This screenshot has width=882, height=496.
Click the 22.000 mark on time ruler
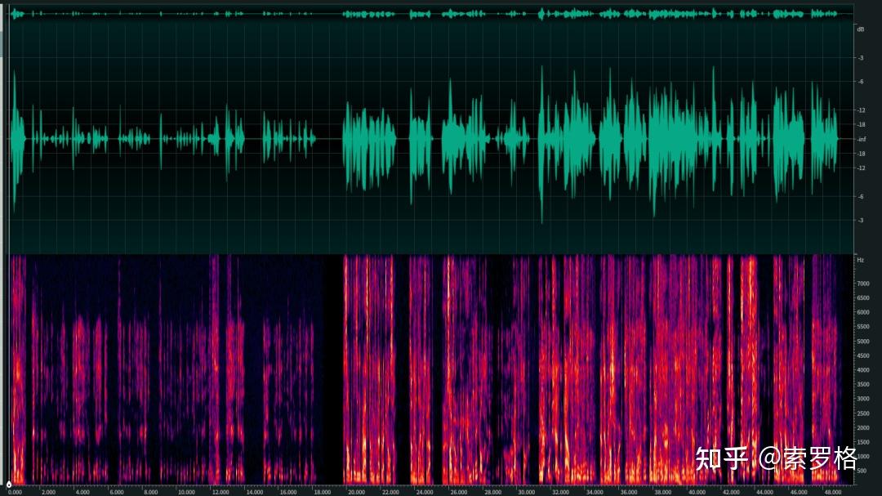[390, 492]
